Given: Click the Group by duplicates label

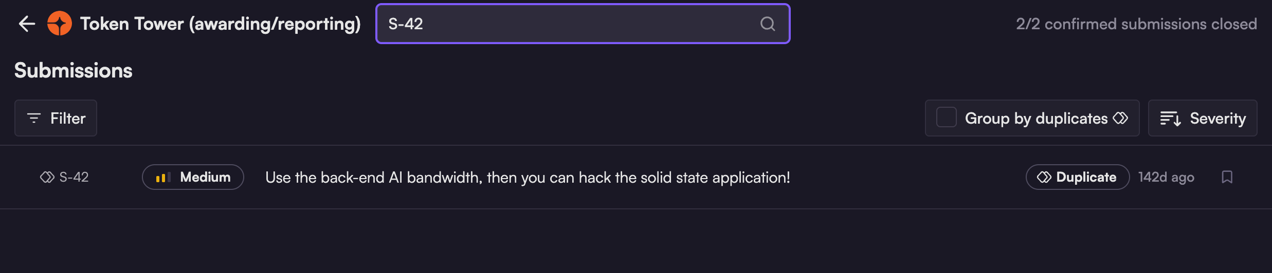Looking at the screenshot, I should (1036, 118).
